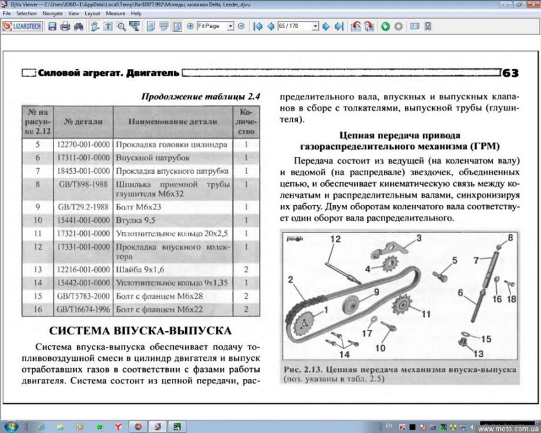
Task: Click the Windows Start button
Action: [x=11, y=425]
